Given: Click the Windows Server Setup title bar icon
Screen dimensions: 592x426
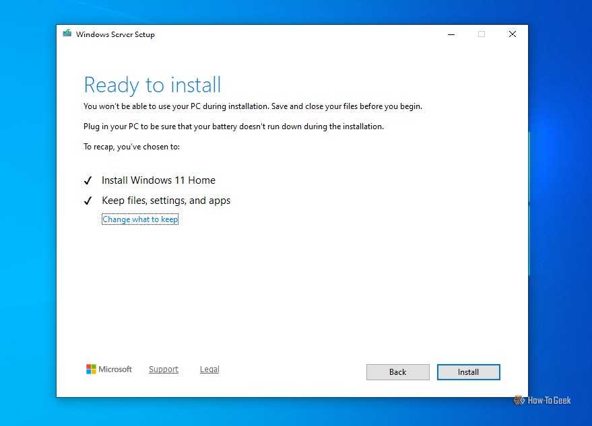Looking at the screenshot, I should point(66,32).
